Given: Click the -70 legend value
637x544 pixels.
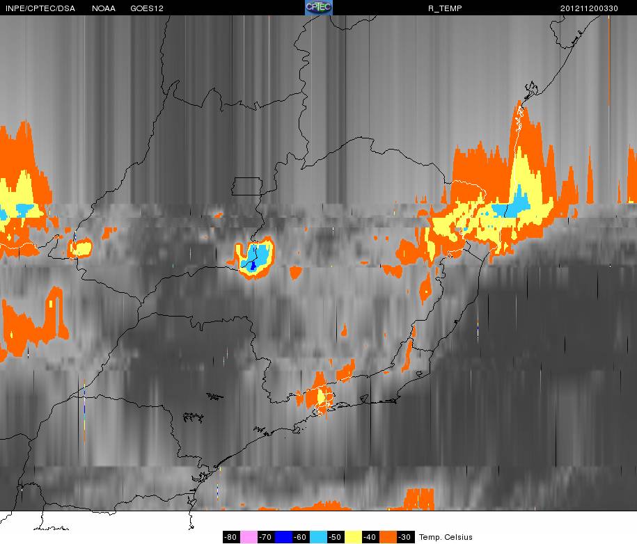Looking at the screenshot, I should tap(266, 536).
